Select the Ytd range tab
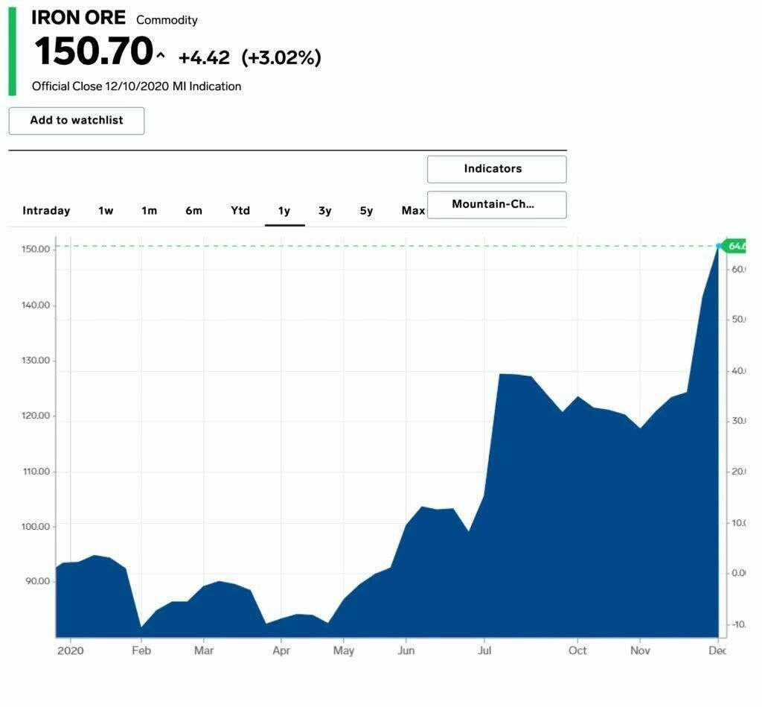Image resolution: width=762 pixels, height=707 pixels. tap(240, 211)
